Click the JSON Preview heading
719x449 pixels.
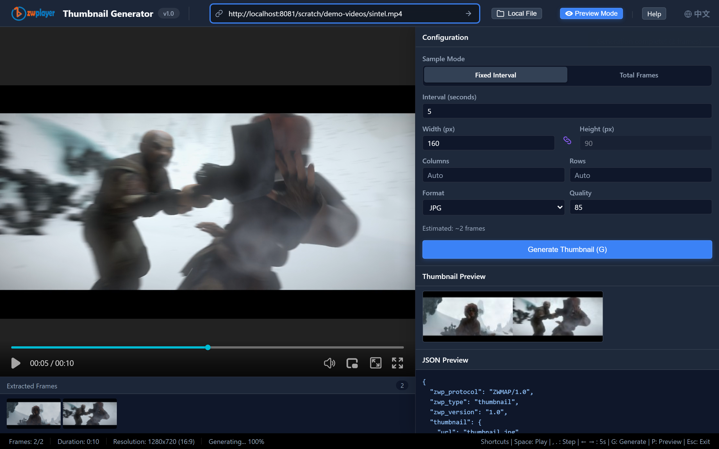[x=445, y=360]
